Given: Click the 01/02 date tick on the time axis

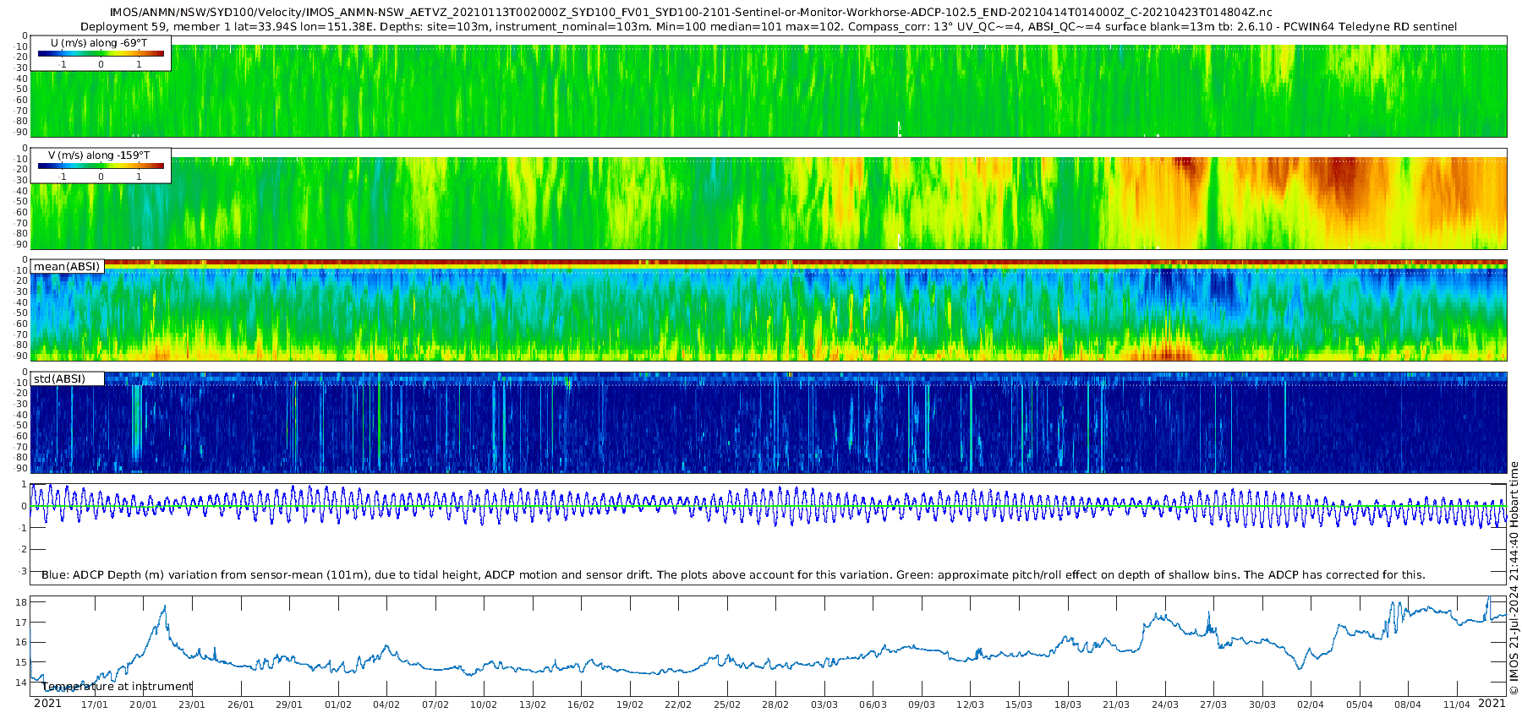Looking at the screenshot, I should click(337, 704).
